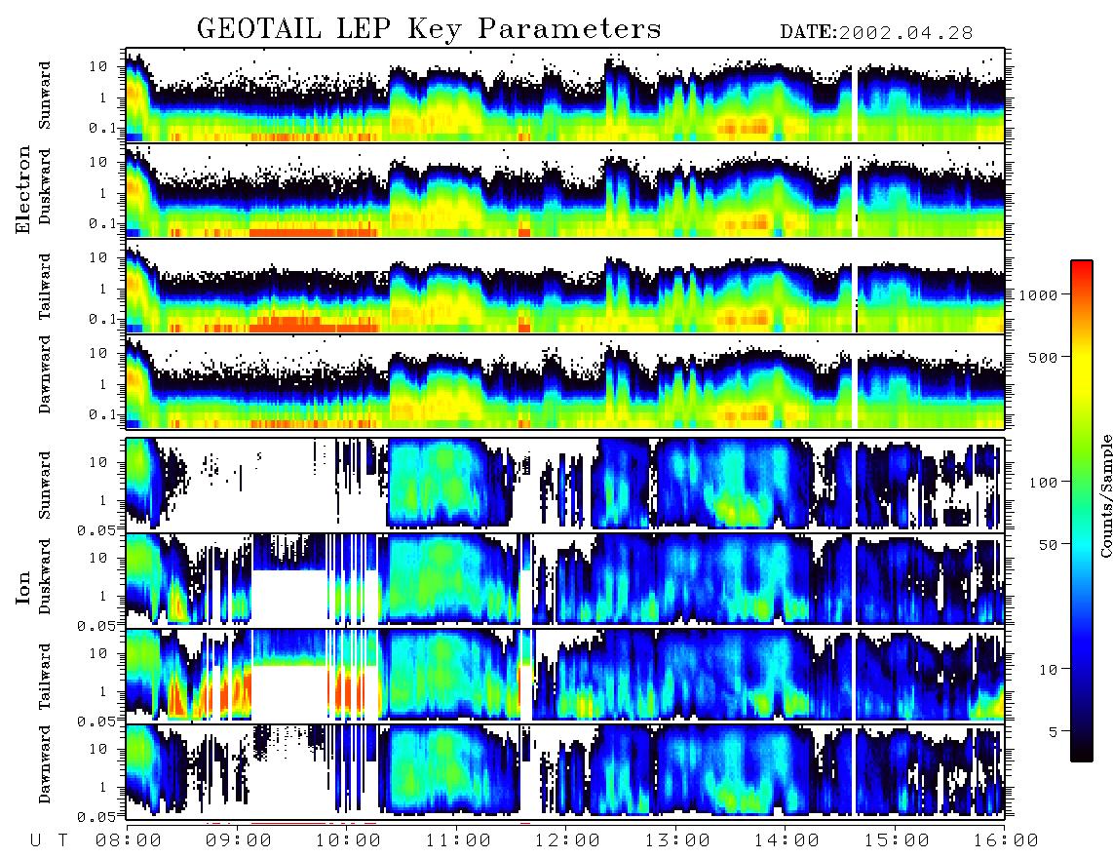Click the "Counts/Sample" colorbar label
Screen dimensions: 1113x858
(x=1105, y=495)
